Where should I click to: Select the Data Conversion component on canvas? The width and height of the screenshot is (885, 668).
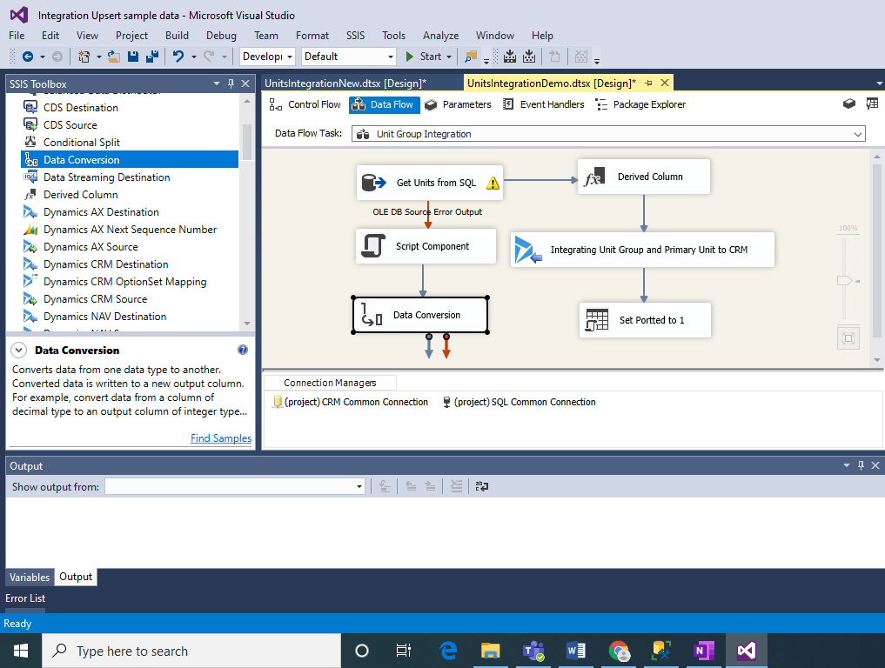pyautogui.click(x=420, y=315)
